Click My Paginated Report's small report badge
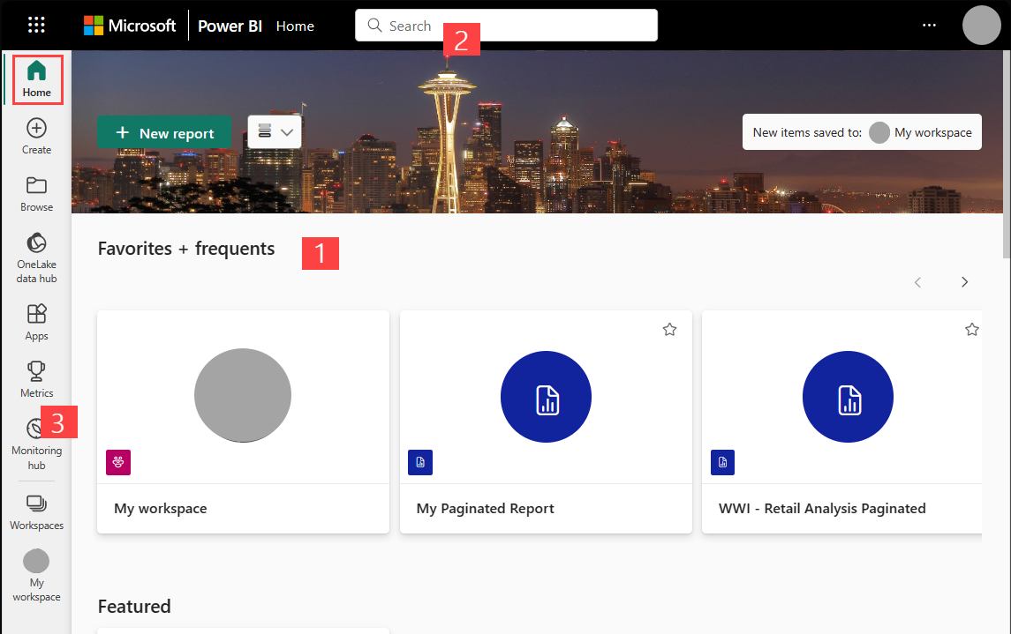The width and height of the screenshot is (1011, 634). pos(420,462)
